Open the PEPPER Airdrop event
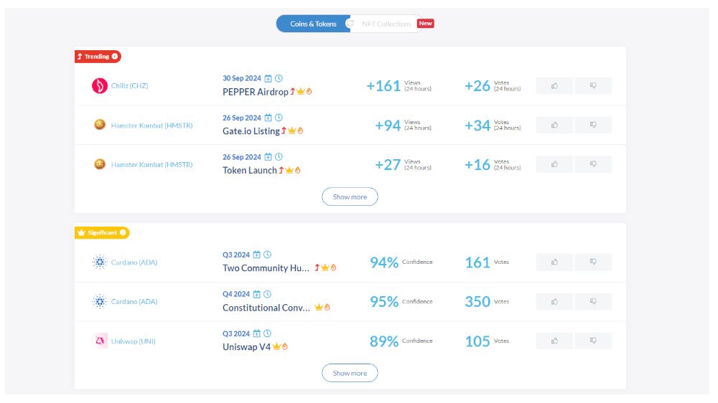718x403 pixels. click(x=256, y=92)
